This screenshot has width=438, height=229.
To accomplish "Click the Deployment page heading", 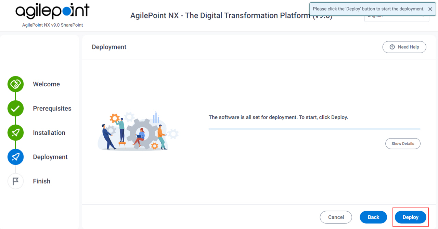I will click(109, 47).
